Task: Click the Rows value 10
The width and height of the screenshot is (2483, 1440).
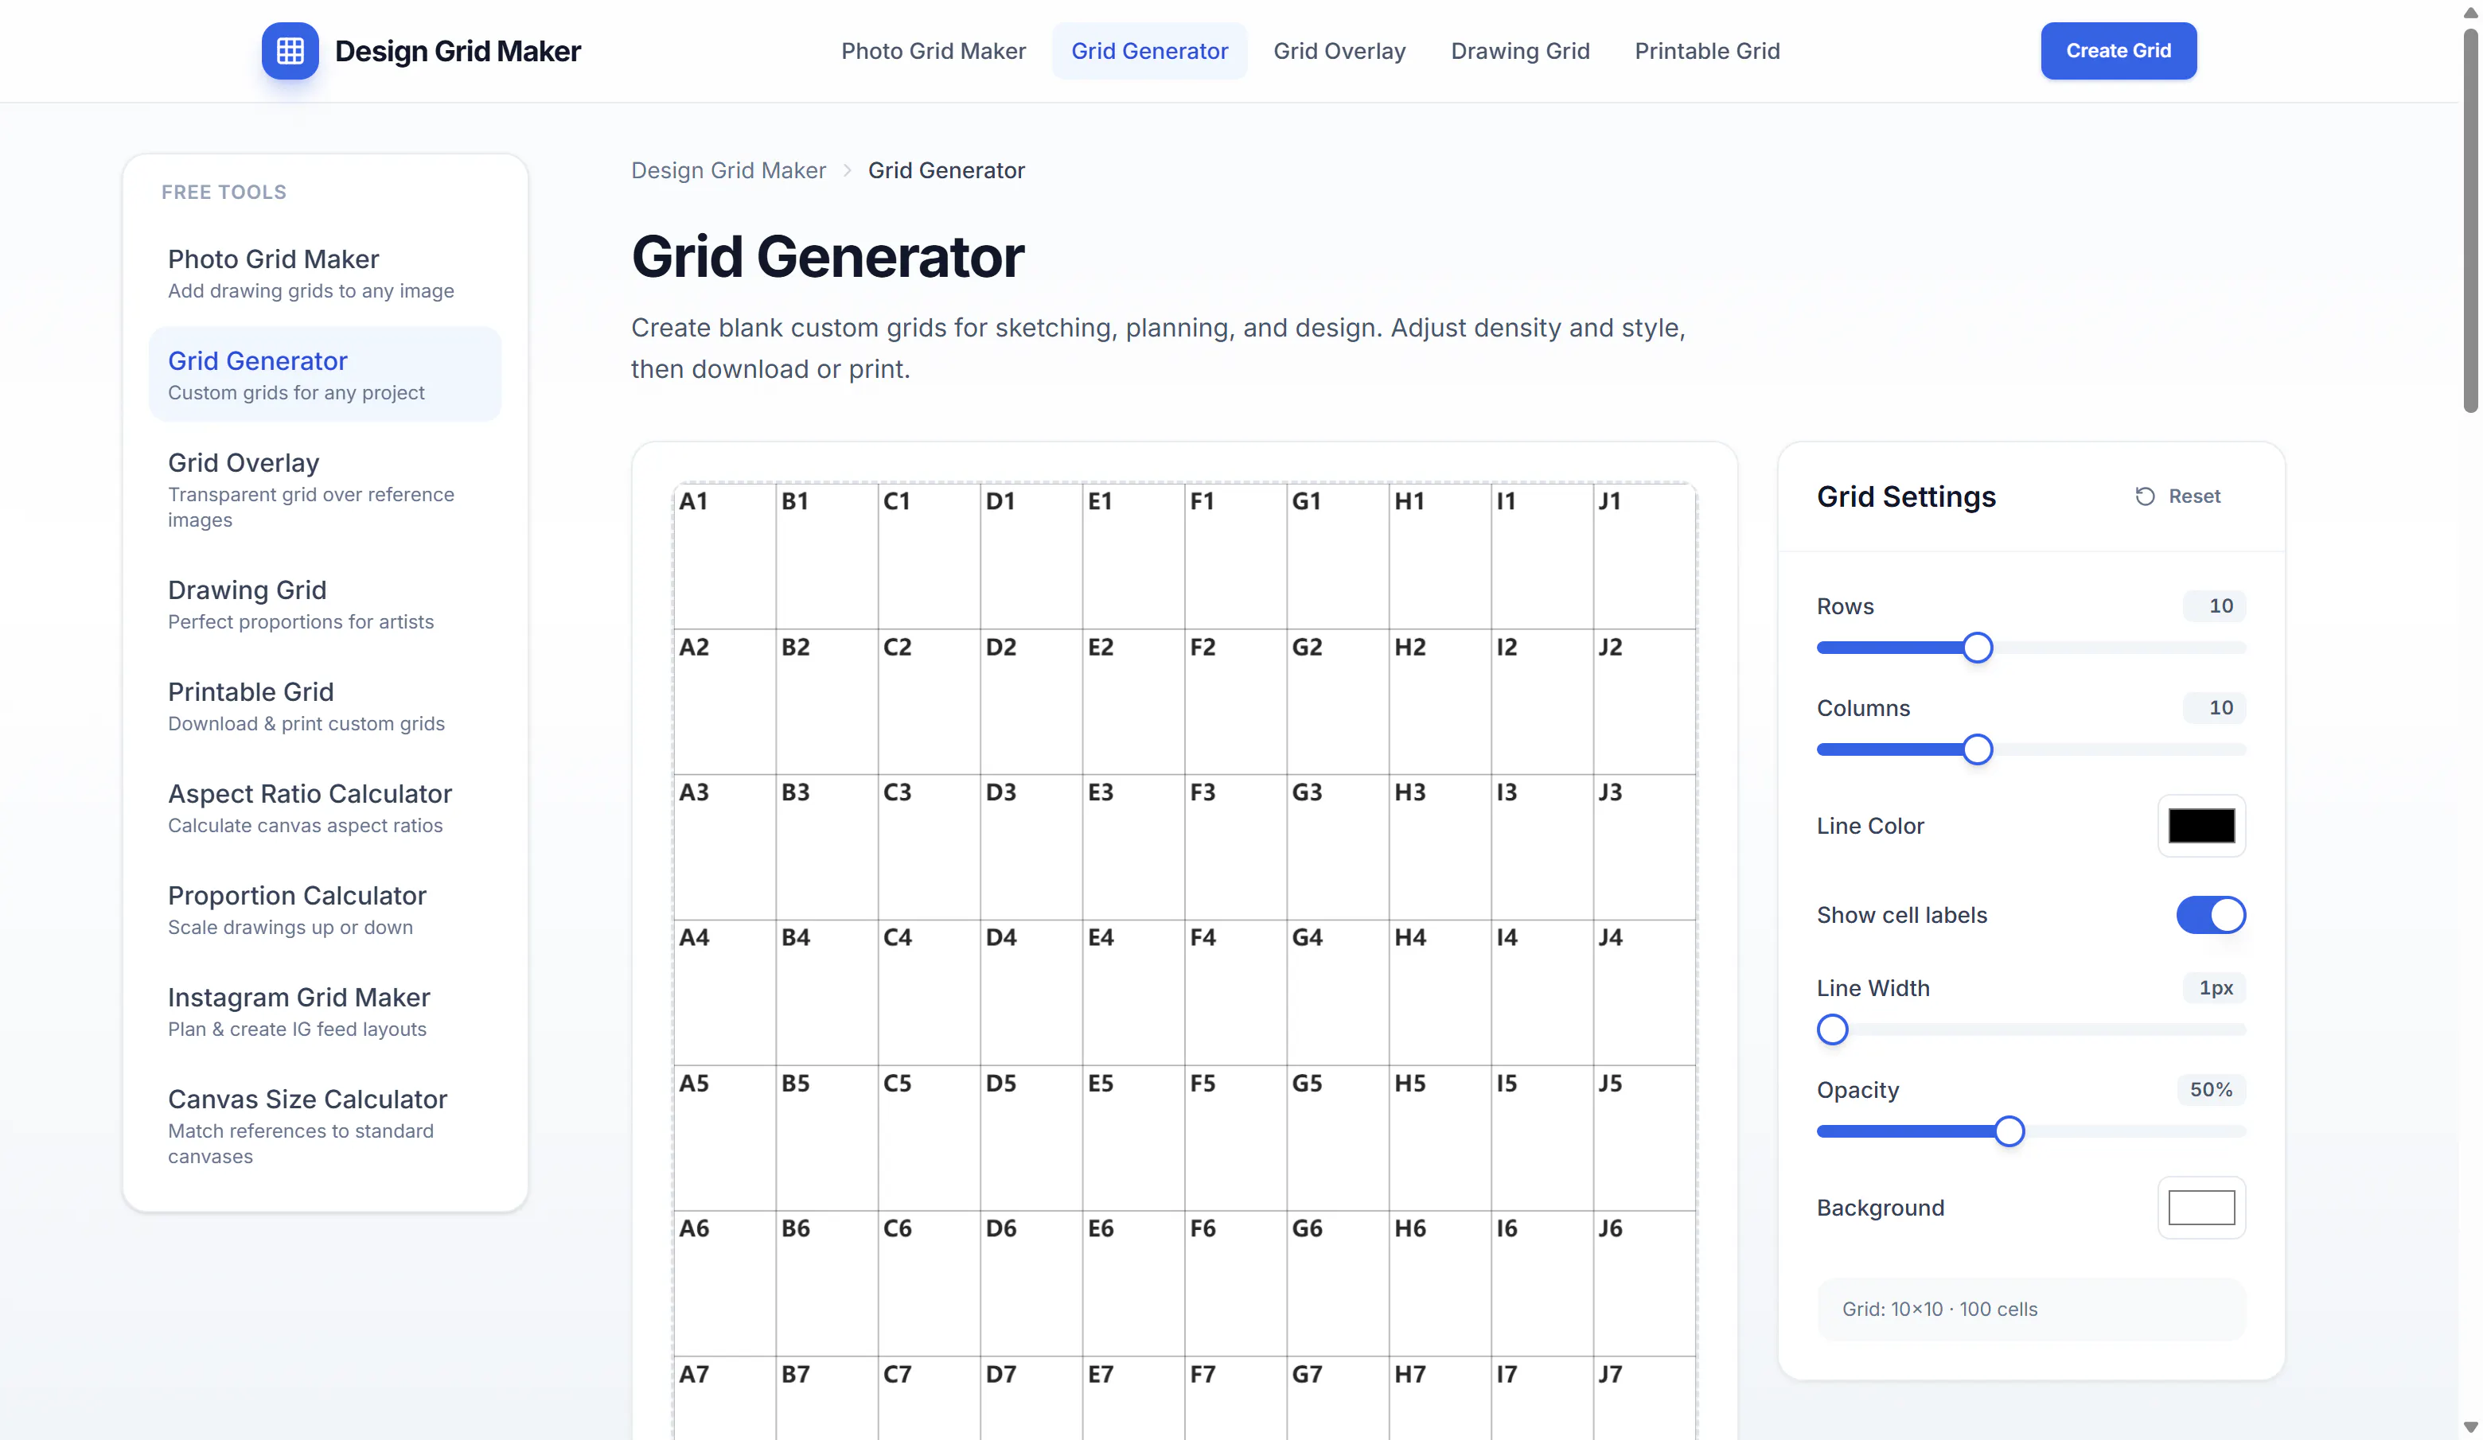Action: coord(2214,605)
